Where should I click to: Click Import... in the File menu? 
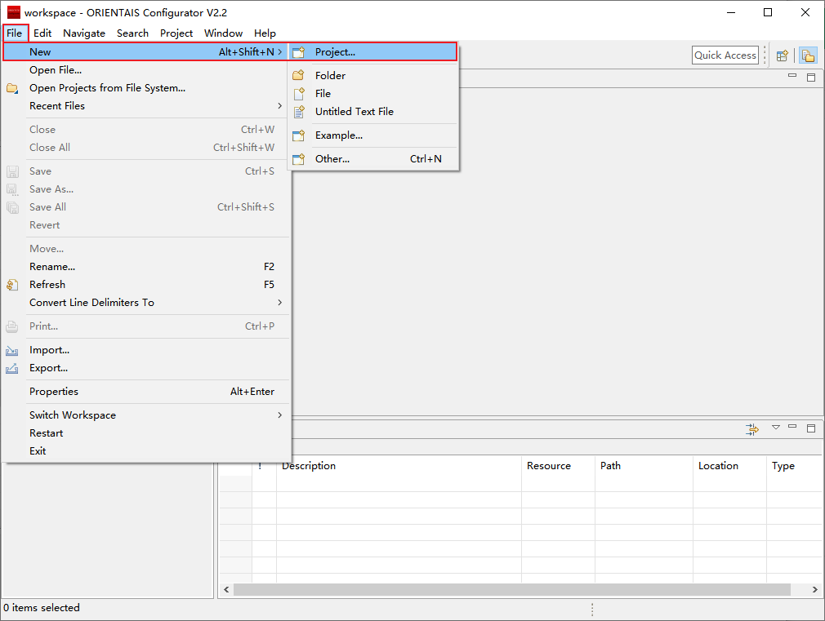point(49,349)
